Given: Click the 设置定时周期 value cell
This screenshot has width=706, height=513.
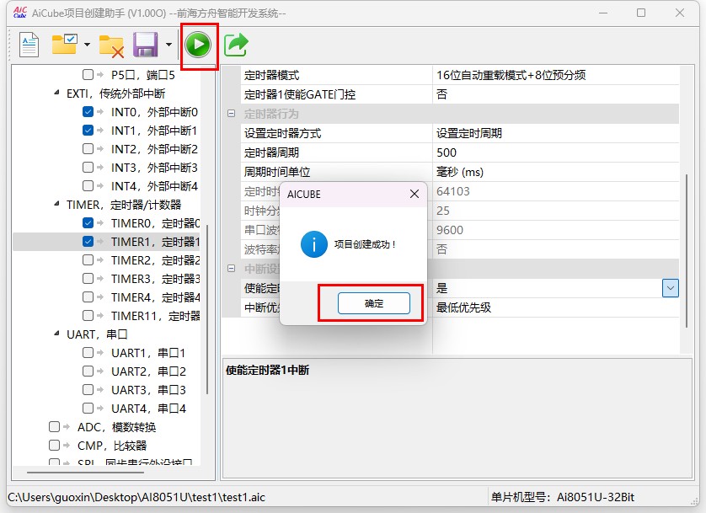Looking at the screenshot, I should tap(555, 133).
